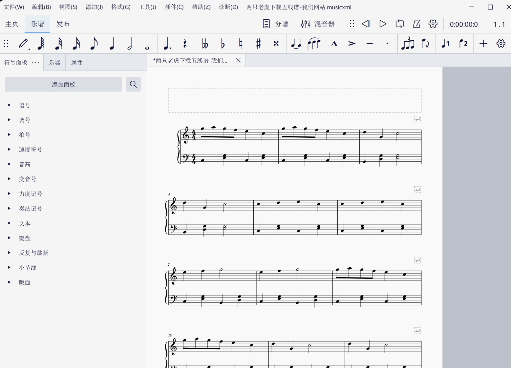Screen dimensions: 511x368
Task: Add a tie to note
Action: coord(296,44)
